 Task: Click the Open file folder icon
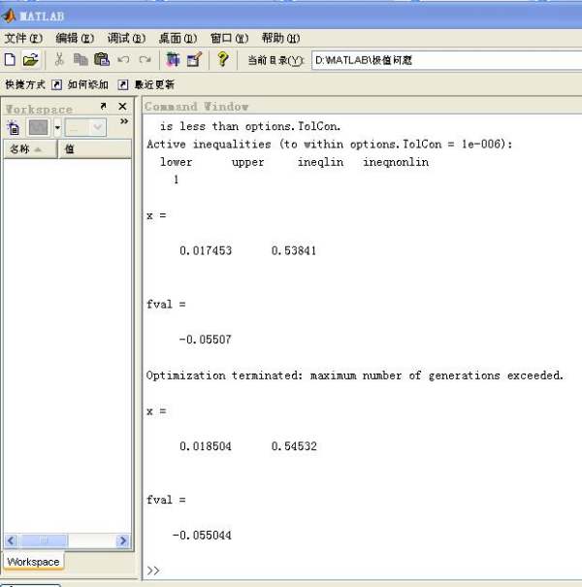coord(30,60)
